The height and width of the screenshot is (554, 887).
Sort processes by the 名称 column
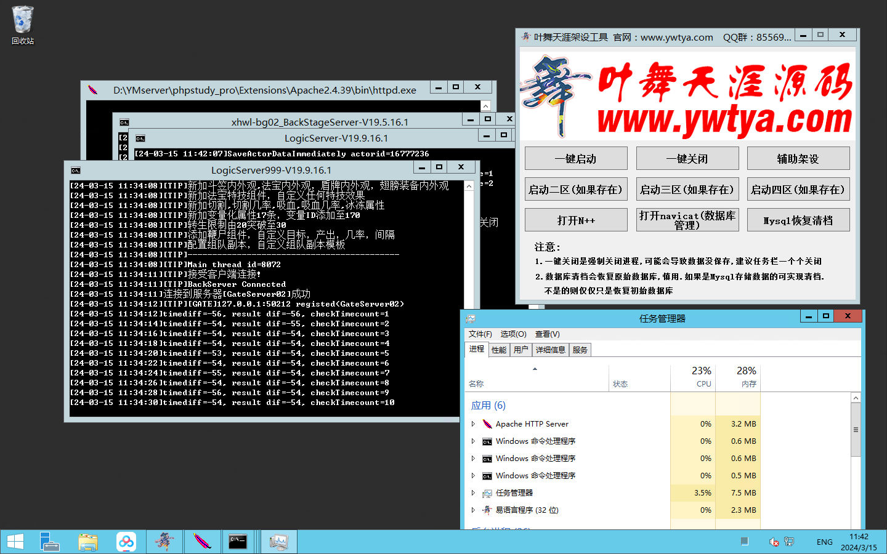click(536, 377)
